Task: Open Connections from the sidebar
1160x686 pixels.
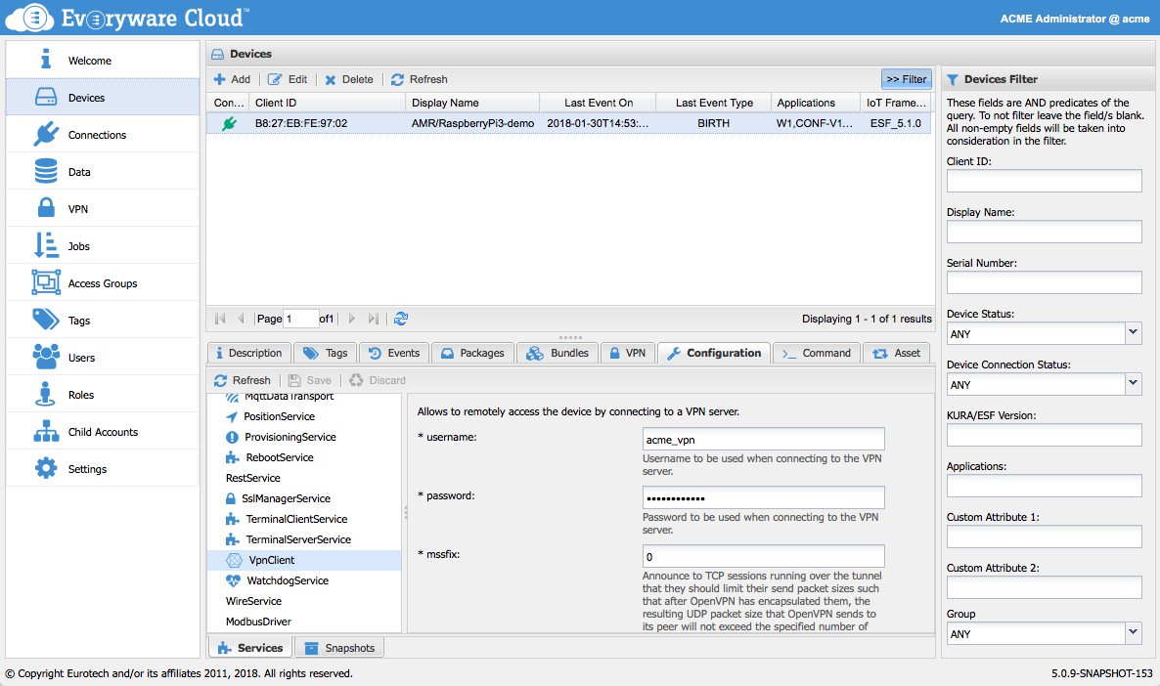Action: 103,135
